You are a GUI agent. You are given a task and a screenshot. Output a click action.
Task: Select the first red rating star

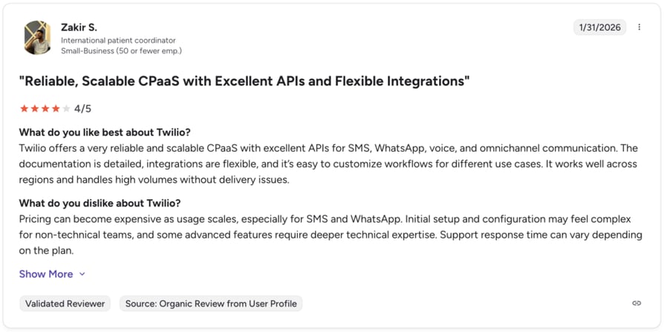24,109
